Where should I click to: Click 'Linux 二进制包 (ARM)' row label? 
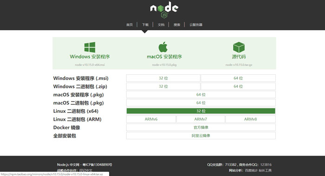pyautogui.click(x=78, y=119)
